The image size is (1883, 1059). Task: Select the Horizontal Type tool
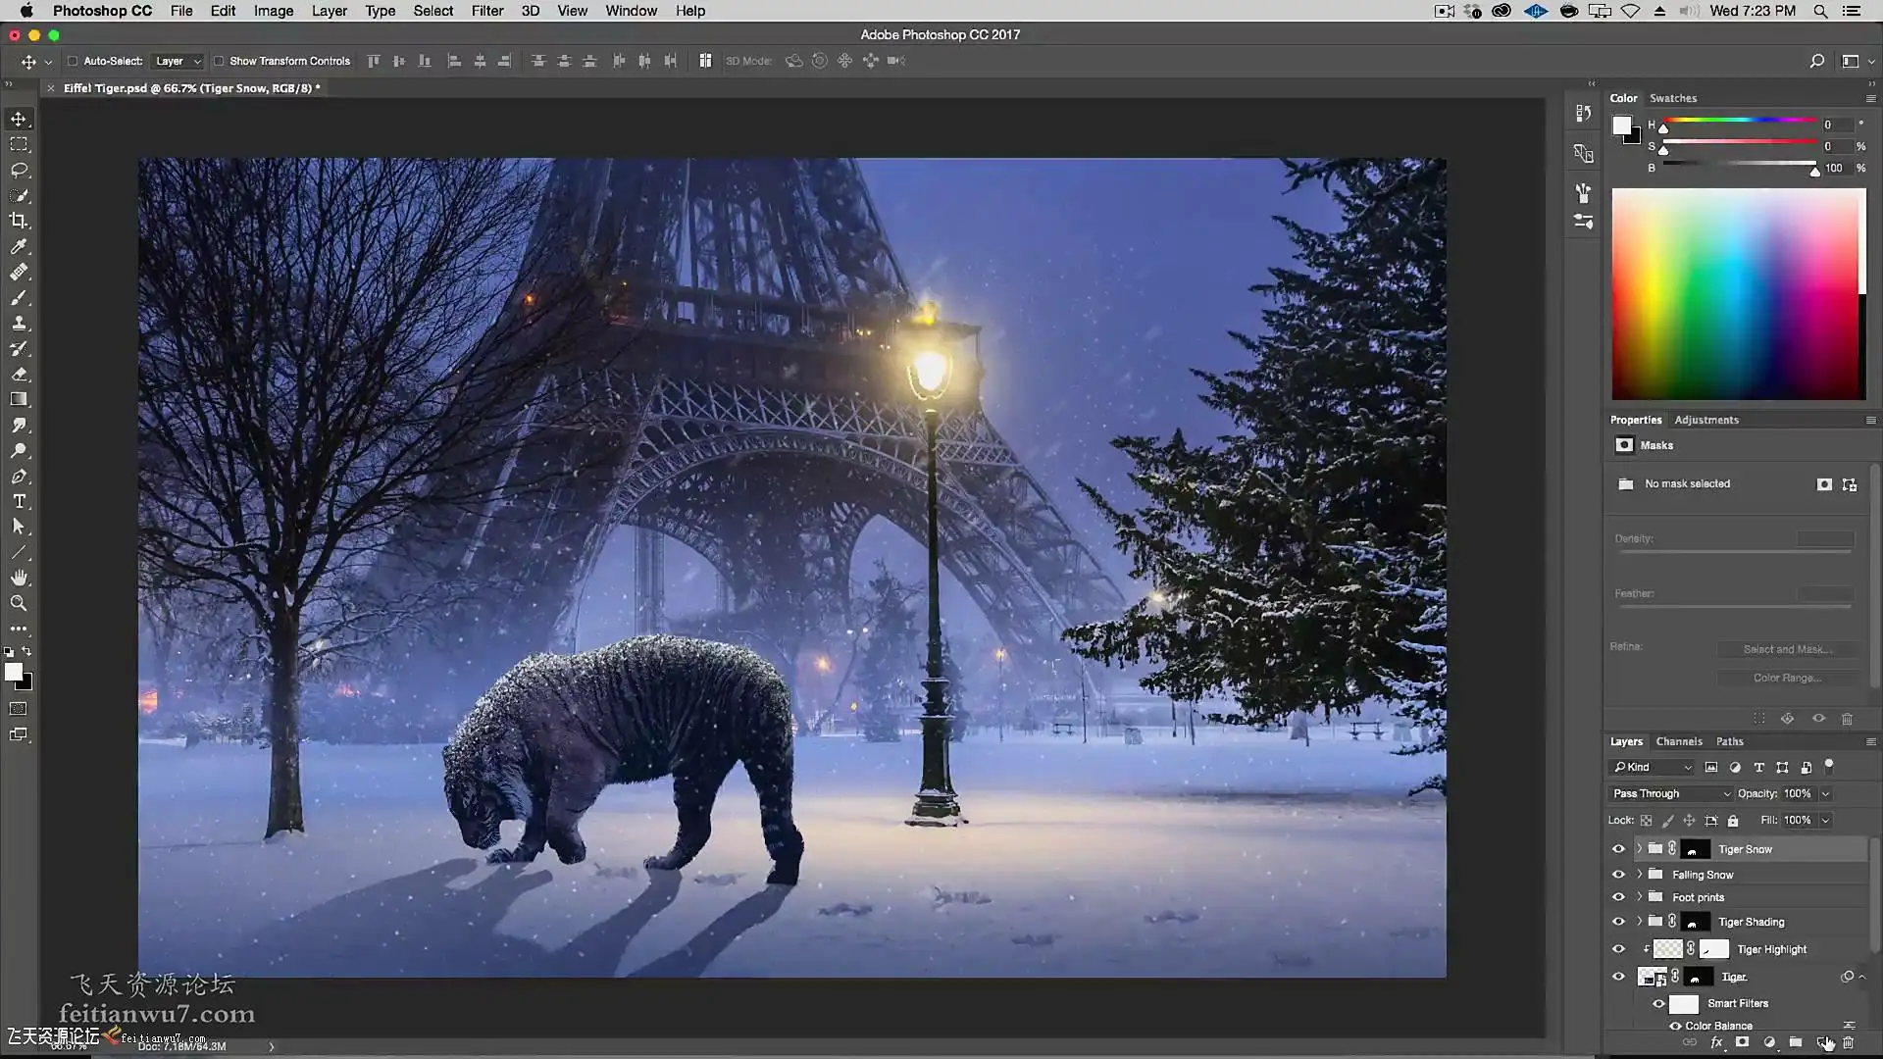pyautogui.click(x=19, y=501)
